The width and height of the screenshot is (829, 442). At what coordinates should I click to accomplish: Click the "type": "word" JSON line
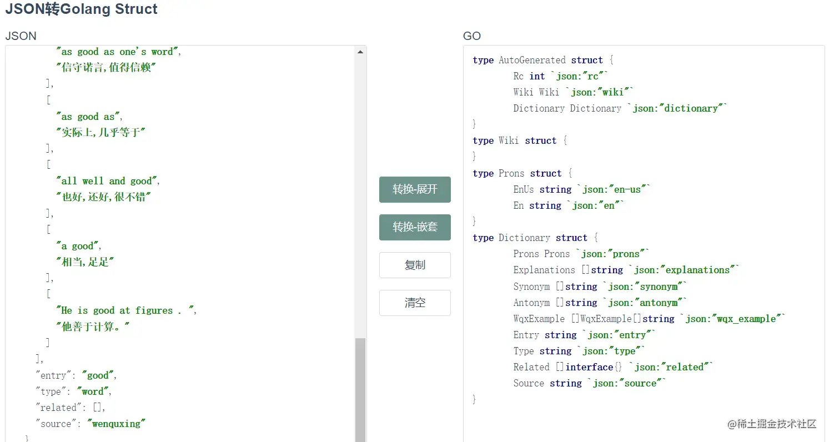[x=74, y=391]
